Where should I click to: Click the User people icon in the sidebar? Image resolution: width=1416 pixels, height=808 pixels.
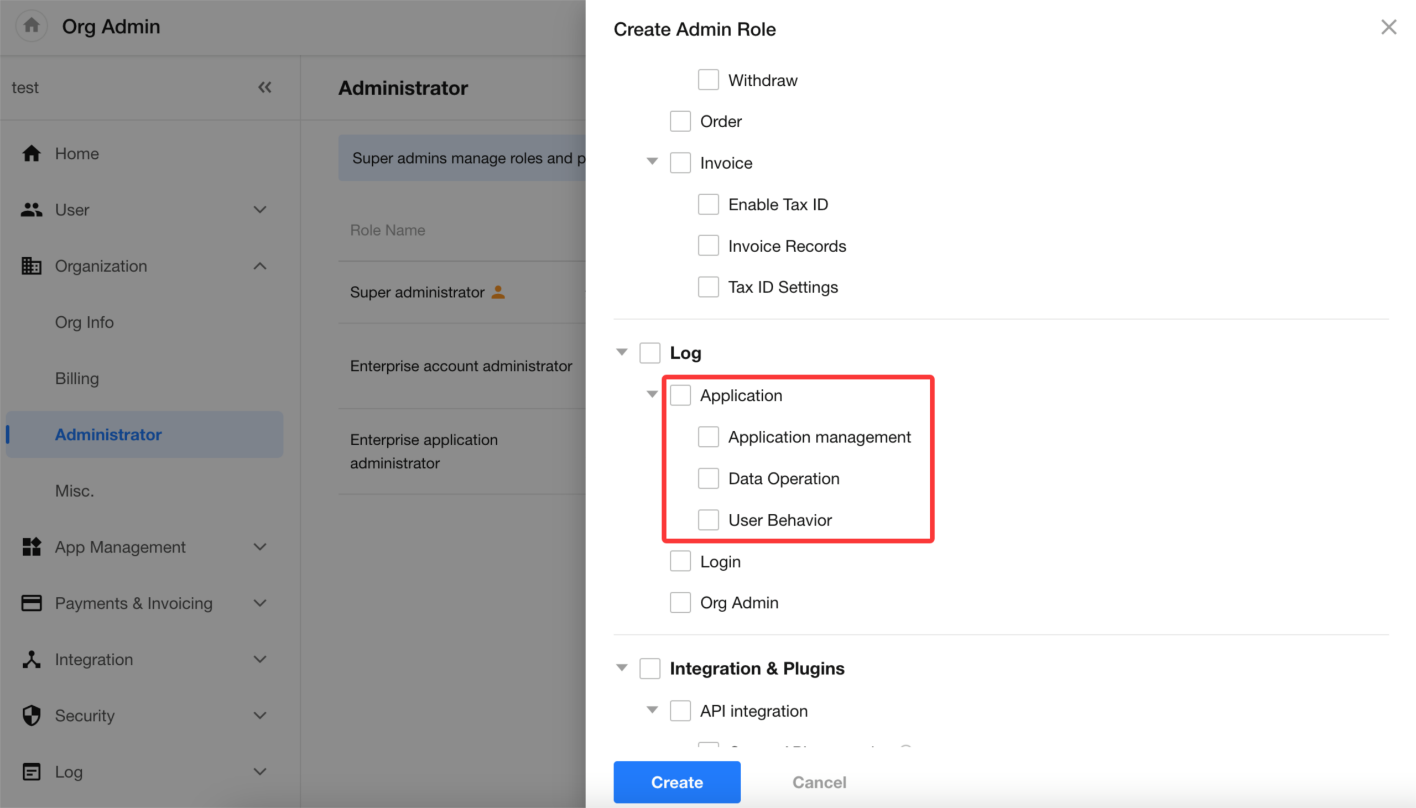click(32, 210)
